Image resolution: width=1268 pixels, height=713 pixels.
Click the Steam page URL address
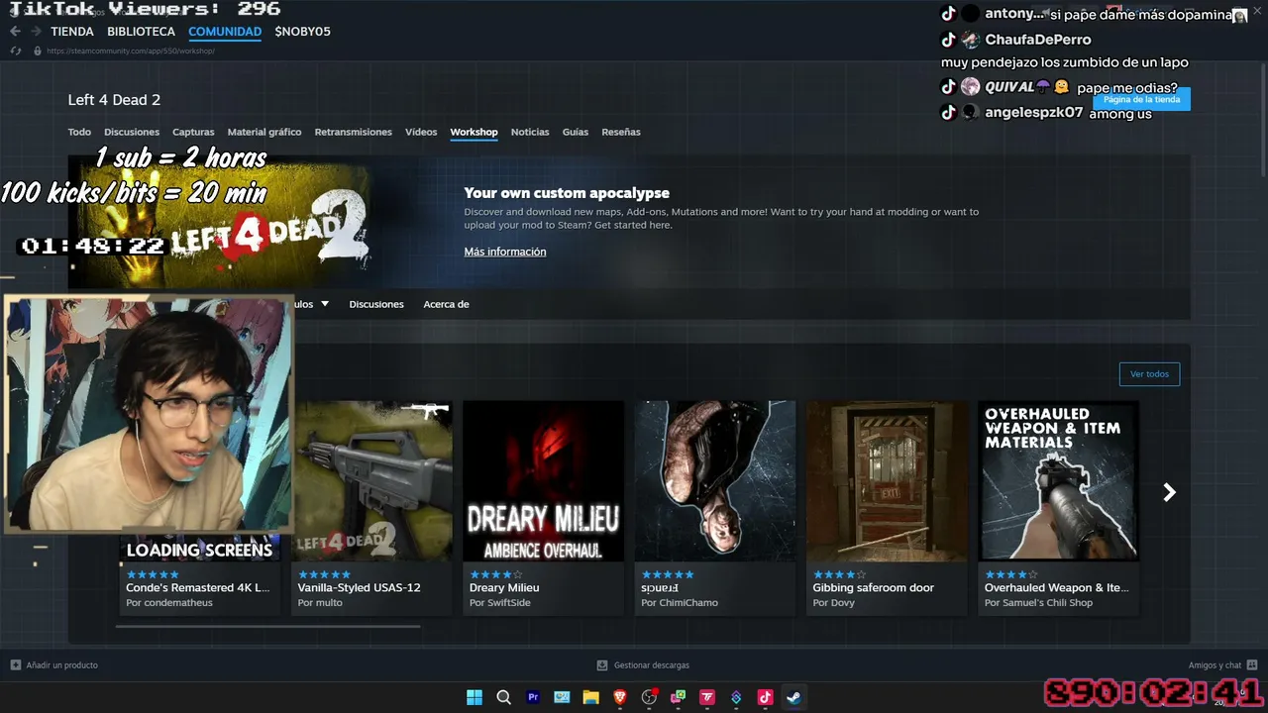pyautogui.click(x=131, y=51)
